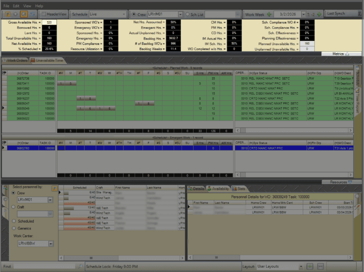Open the View menu

tap(27, 6)
